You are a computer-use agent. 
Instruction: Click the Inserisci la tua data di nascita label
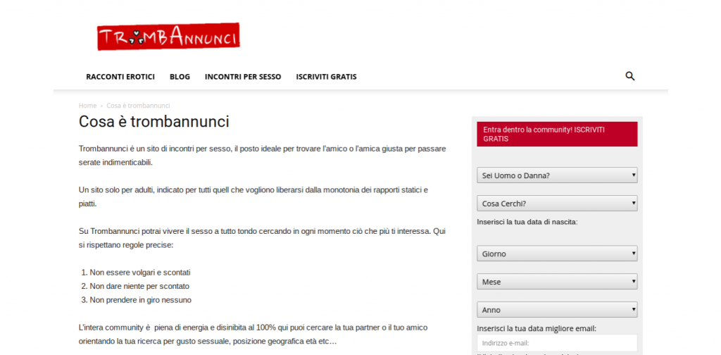point(527,222)
